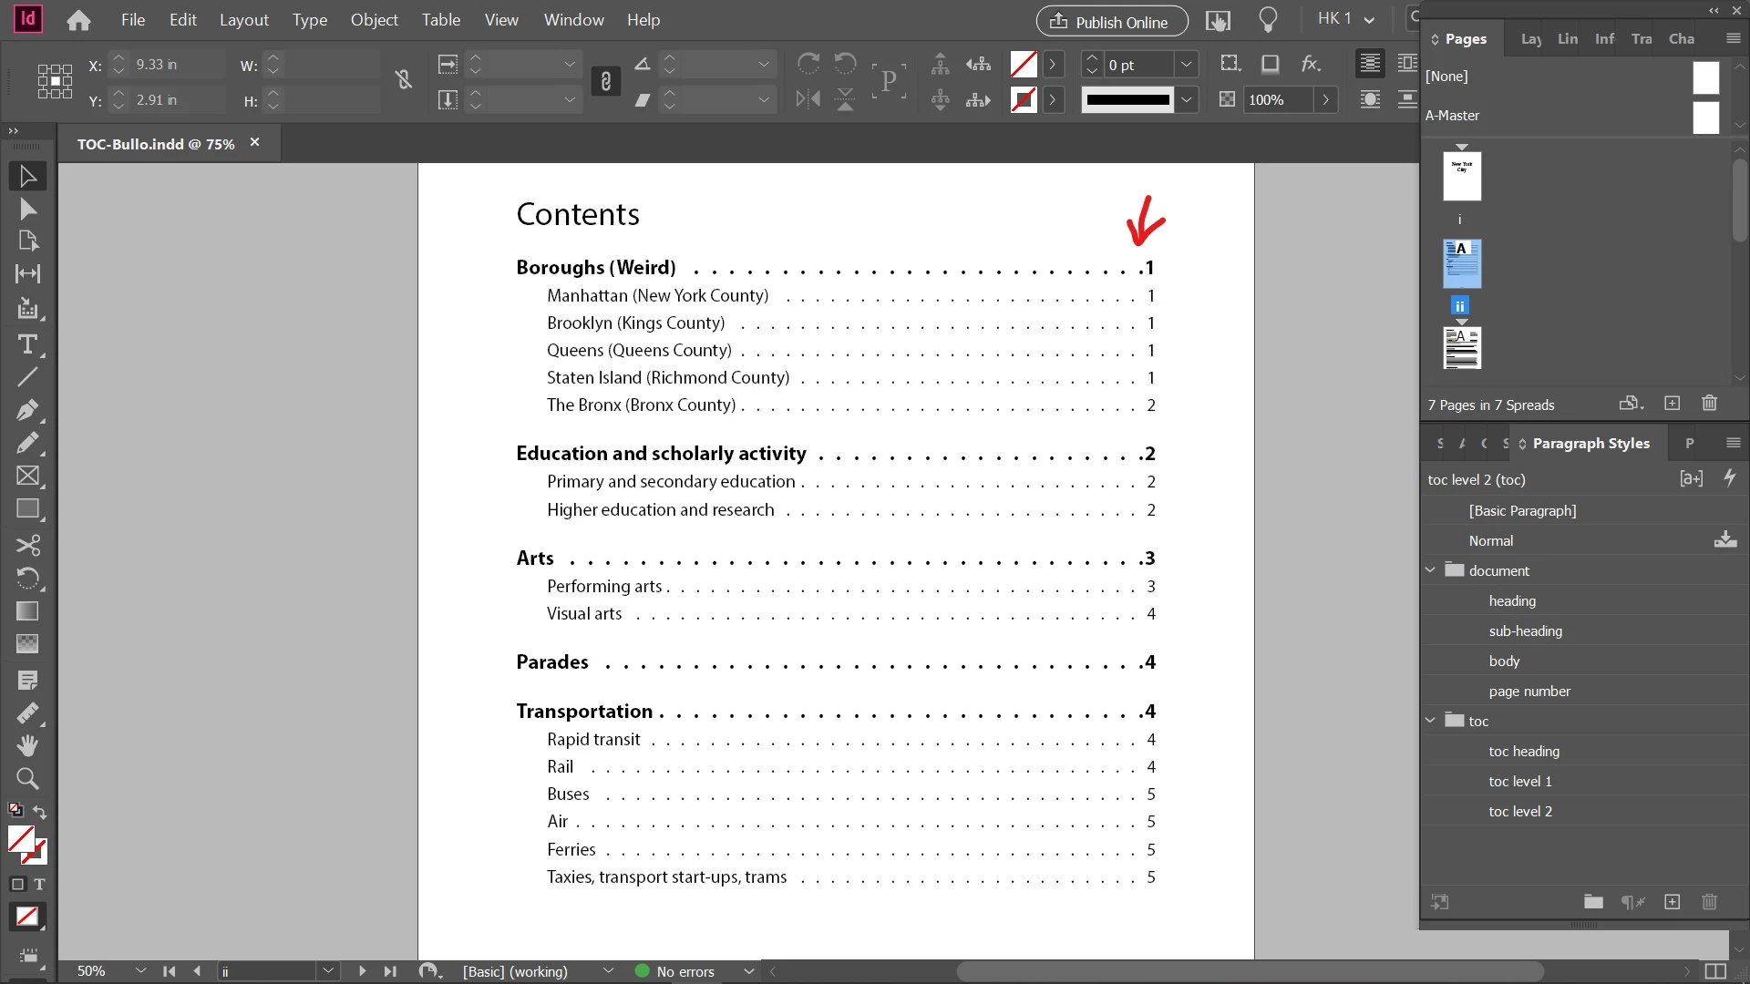Open the Layout menu
The image size is (1750, 984).
tap(243, 20)
